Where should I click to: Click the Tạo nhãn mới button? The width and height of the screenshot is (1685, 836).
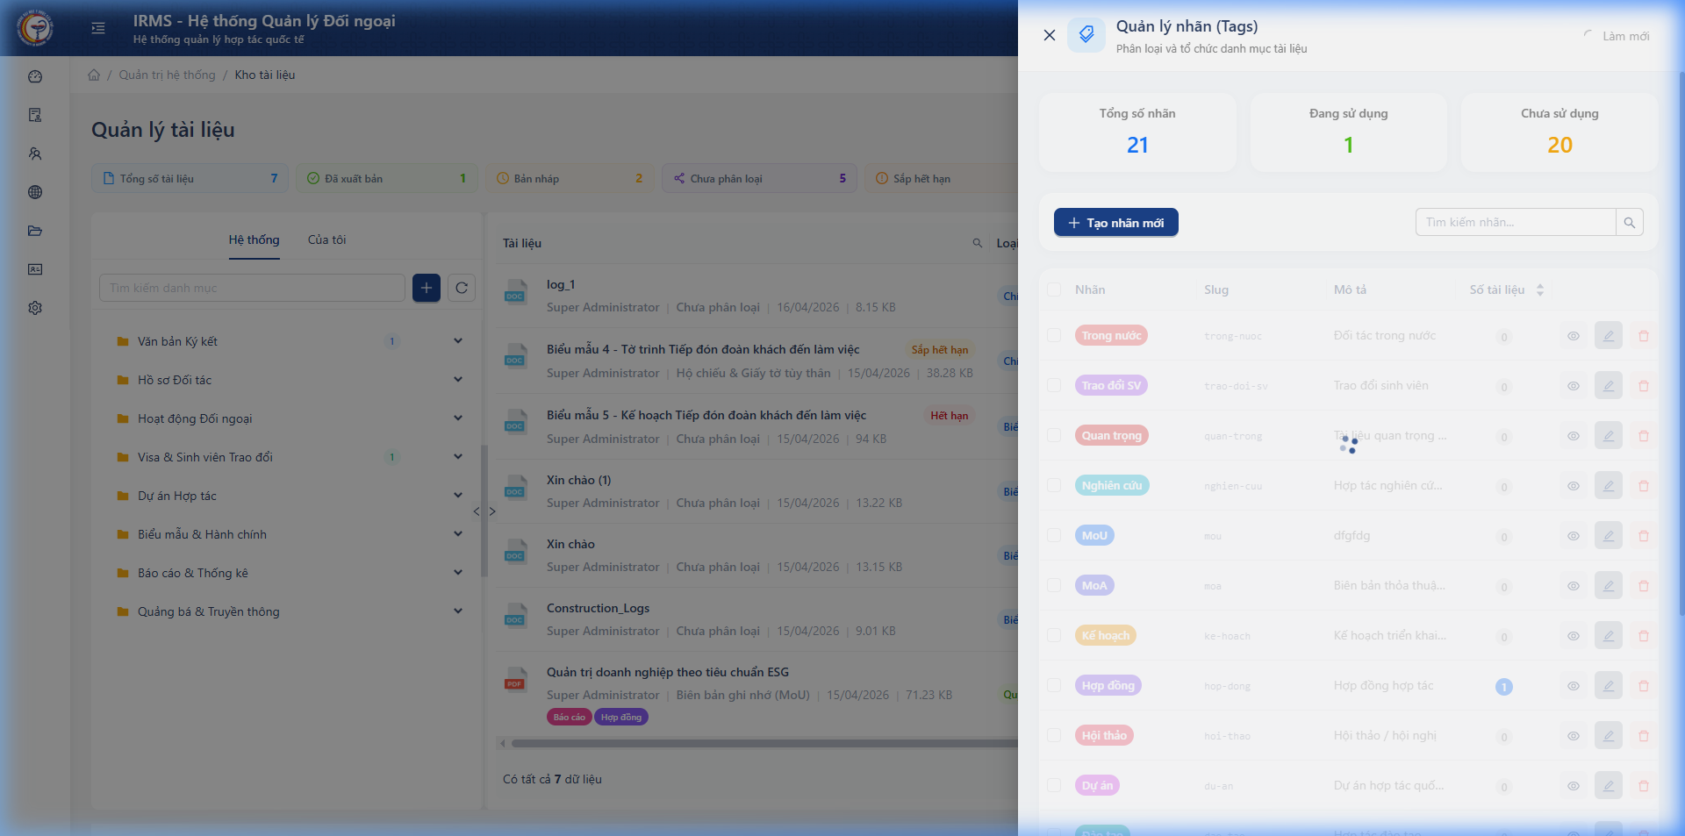tap(1115, 223)
